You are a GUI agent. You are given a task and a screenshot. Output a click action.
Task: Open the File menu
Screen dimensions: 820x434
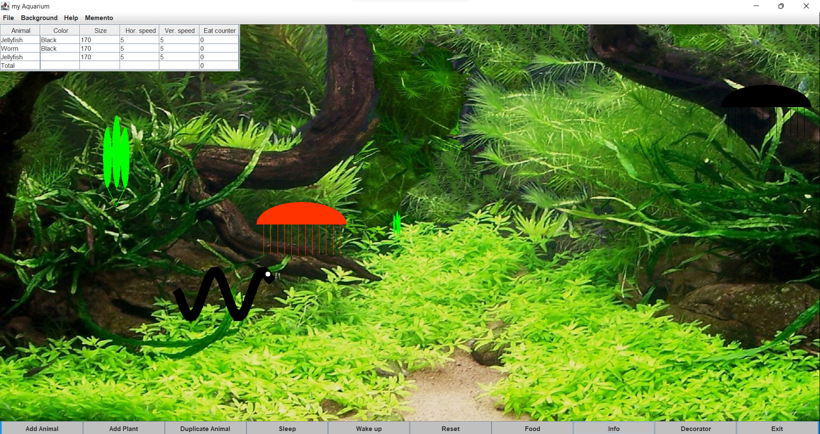[8, 18]
